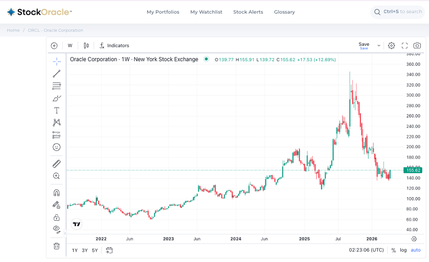Go to the Stock Alerts page
Screen dimensions: 429x262
tap(248, 12)
